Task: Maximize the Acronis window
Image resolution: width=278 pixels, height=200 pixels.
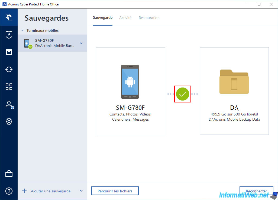Action: coord(259,4)
